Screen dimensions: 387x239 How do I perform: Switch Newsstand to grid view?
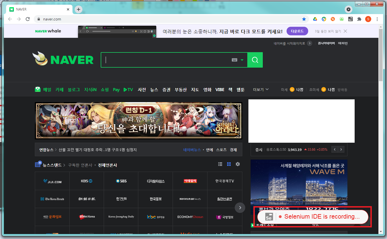(x=229, y=164)
